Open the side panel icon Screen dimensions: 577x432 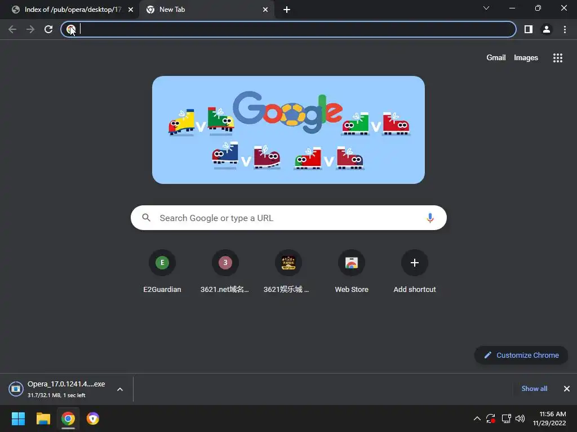point(529,29)
